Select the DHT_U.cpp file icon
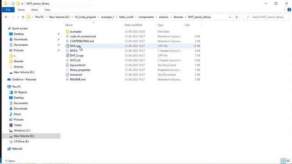Viewport: 292px width, 164px height. pos(68,56)
